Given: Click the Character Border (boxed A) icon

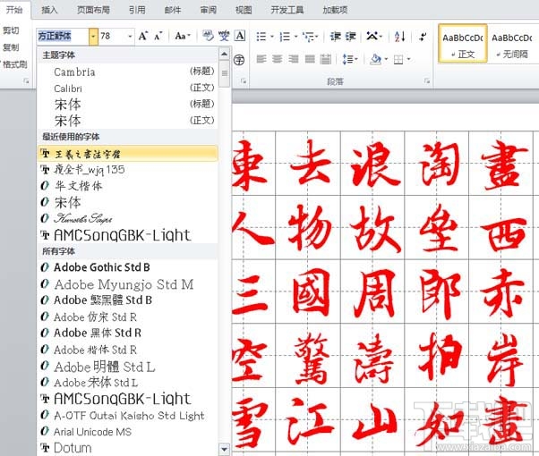Looking at the screenshot, I should (x=240, y=36).
